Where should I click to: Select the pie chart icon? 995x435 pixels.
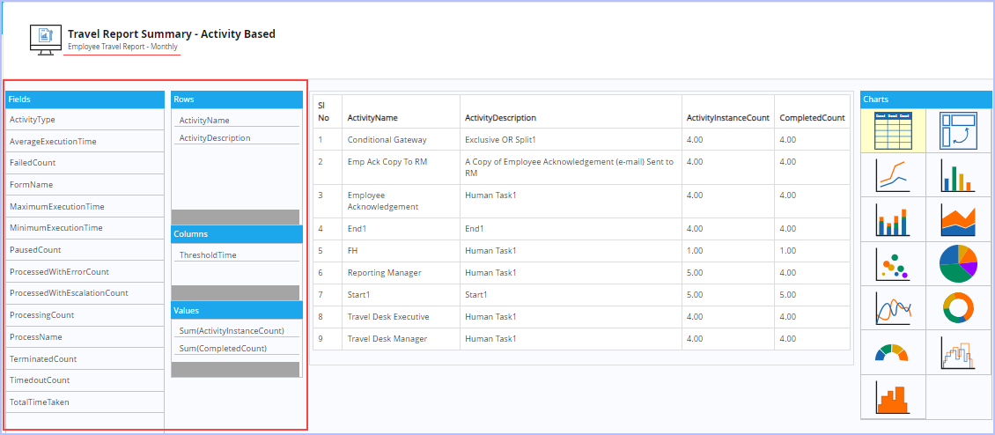point(959,263)
